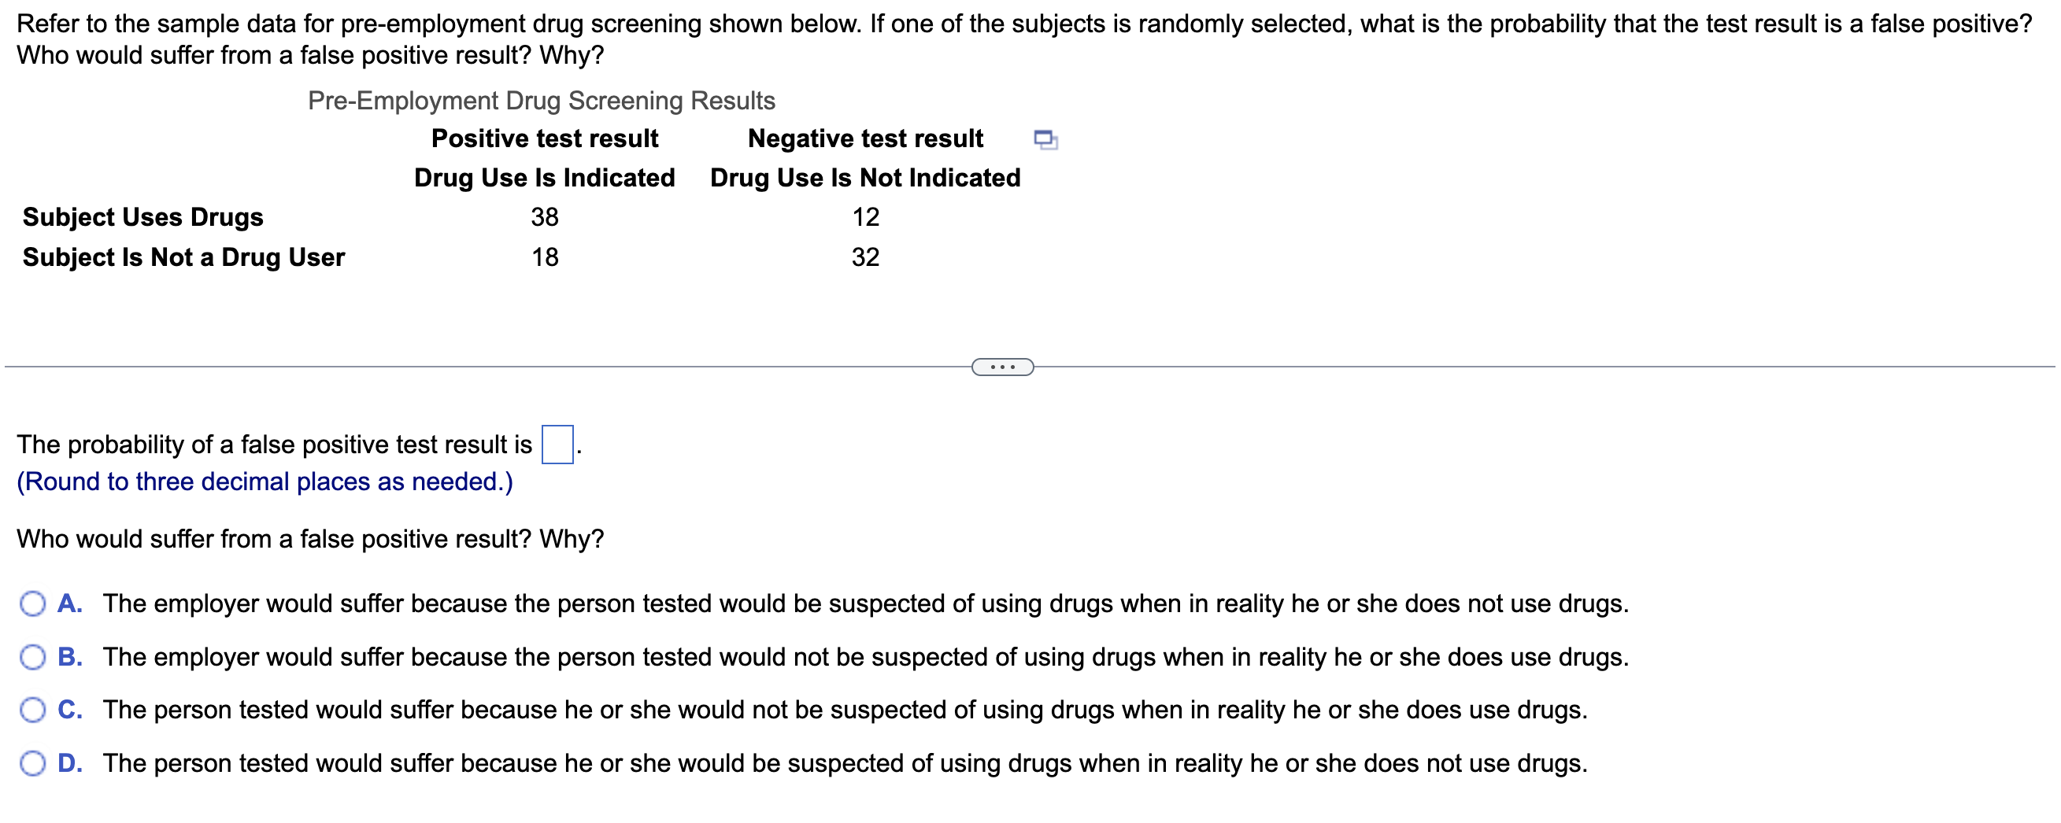Select the value 38 in the table

(544, 216)
